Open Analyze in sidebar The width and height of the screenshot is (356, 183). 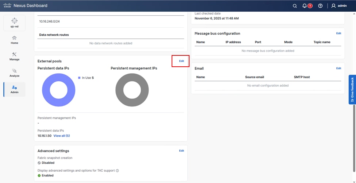[15, 73]
